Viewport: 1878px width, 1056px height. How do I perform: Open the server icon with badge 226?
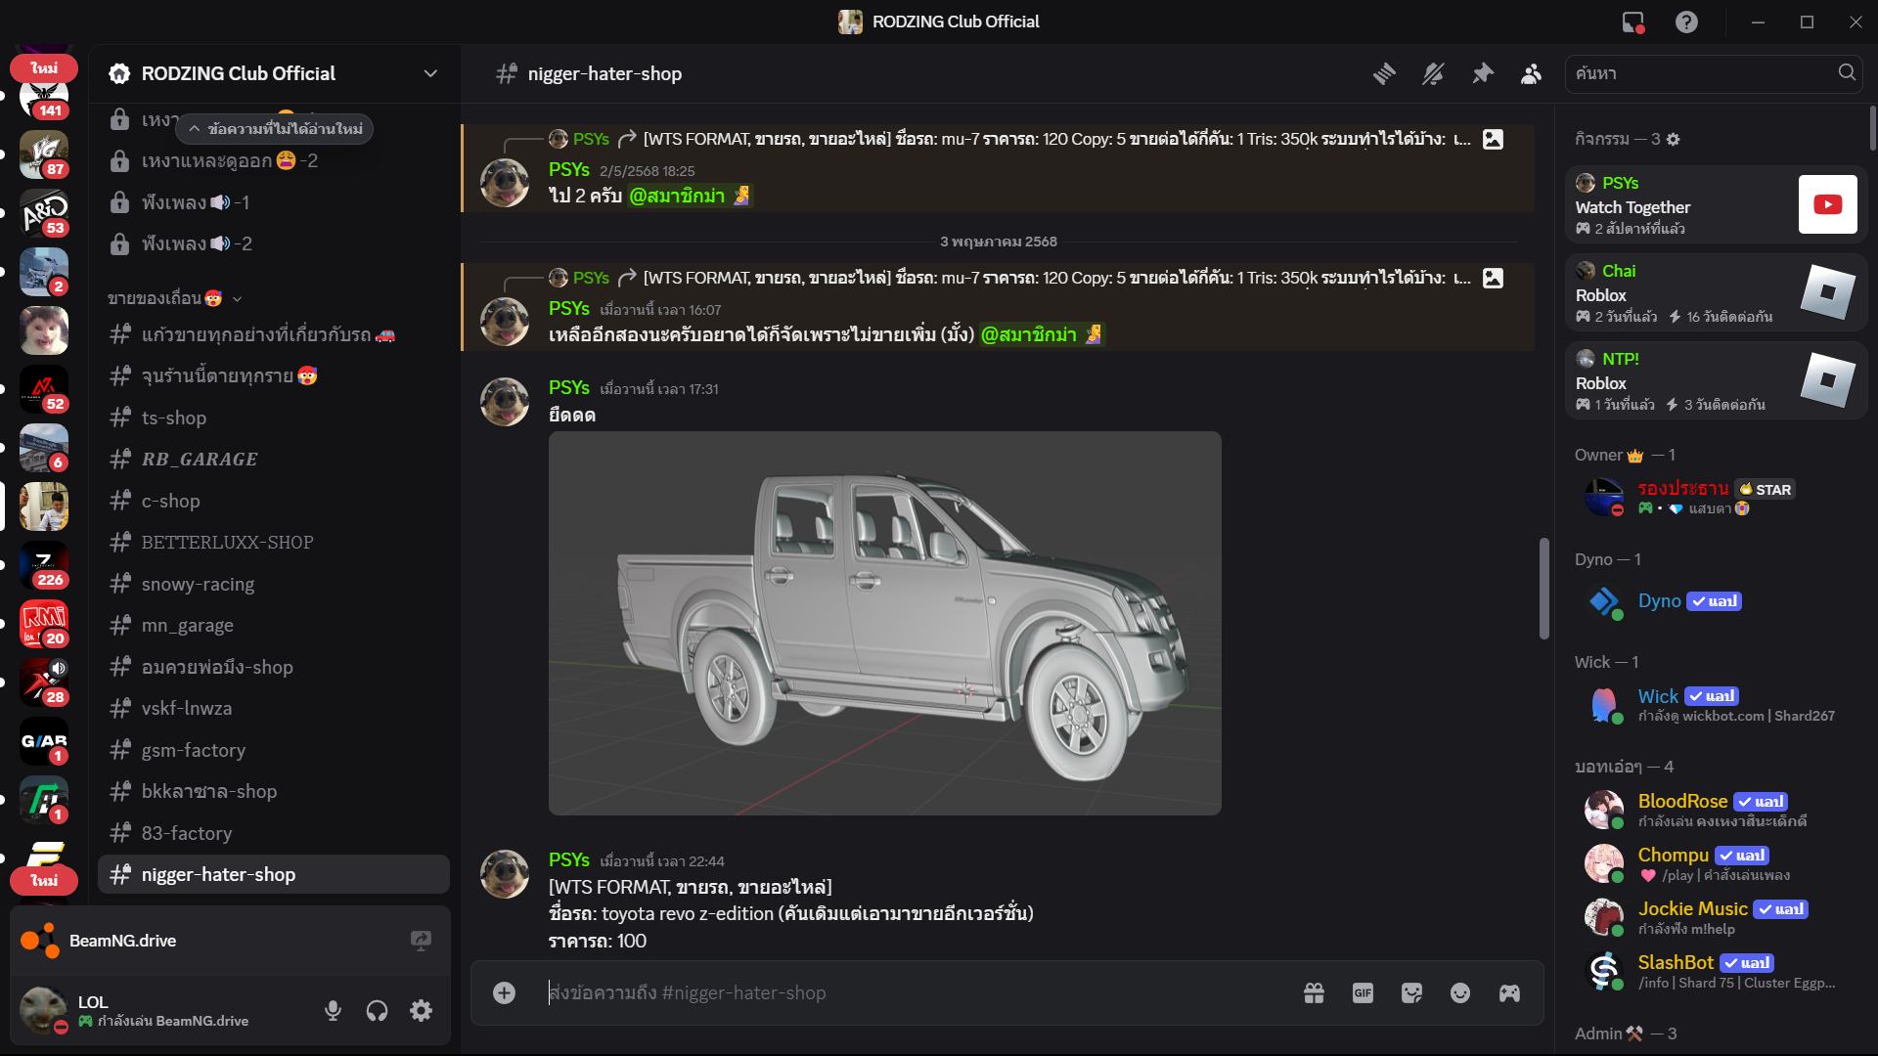coord(44,565)
